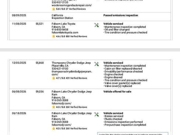Screen dimensions: 180x135
Task: Click the Folsom Lake Toyota dealer name
Action: coord(63,24)
